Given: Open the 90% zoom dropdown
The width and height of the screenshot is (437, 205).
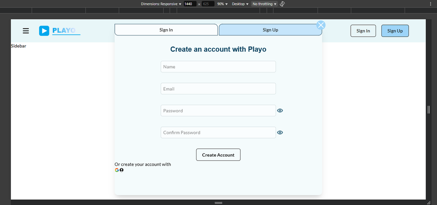Looking at the screenshot, I should (222, 4).
